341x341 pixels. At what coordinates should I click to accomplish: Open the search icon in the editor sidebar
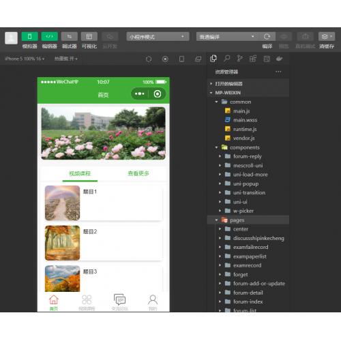pyautogui.click(x=226, y=59)
